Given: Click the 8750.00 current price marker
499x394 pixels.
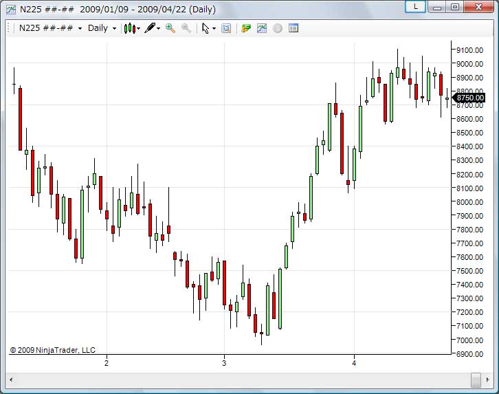Looking at the screenshot, I should pyautogui.click(x=469, y=98).
